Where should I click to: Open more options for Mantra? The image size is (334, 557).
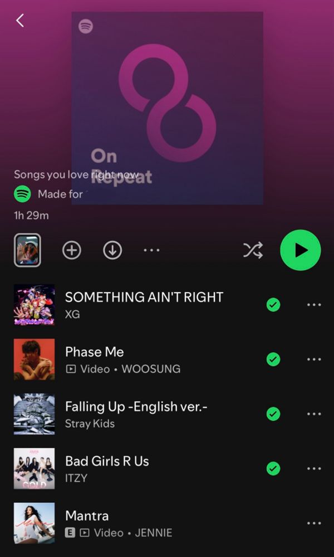pyautogui.click(x=314, y=523)
